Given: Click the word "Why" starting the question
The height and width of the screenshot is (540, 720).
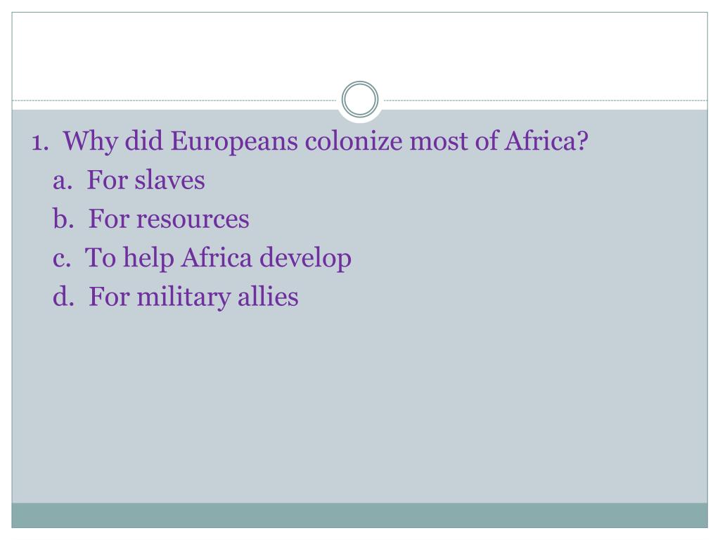Looking at the screenshot, I should pyautogui.click(x=91, y=141).
